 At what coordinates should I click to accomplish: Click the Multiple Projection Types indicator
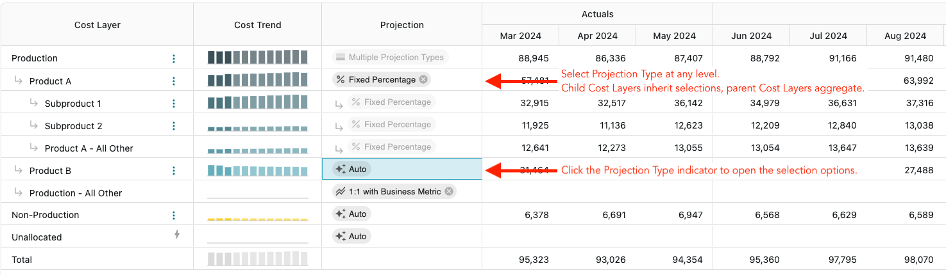tap(390, 58)
